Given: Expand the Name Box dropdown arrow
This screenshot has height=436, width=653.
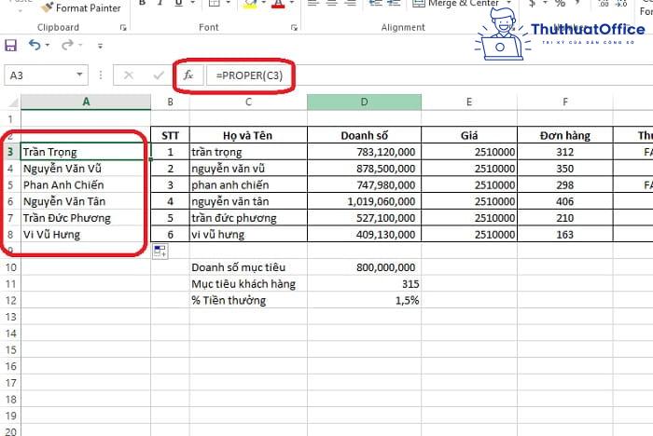Looking at the screenshot, I should (x=80, y=75).
